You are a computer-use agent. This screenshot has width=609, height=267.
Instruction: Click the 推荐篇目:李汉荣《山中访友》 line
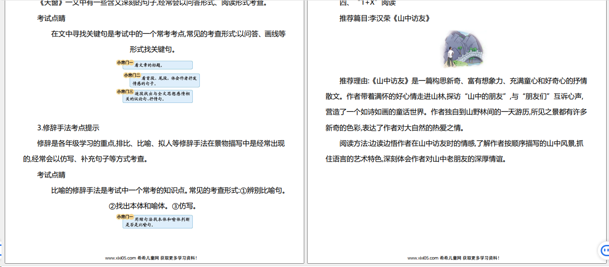point(385,18)
